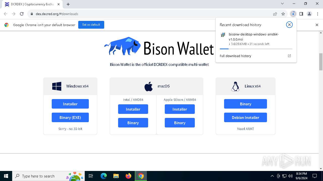Click the Sorry - no 32-bit text

click(x=70, y=129)
